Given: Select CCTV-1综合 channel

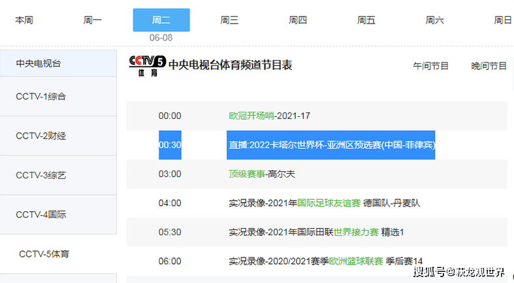Looking at the screenshot, I should tap(40, 96).
